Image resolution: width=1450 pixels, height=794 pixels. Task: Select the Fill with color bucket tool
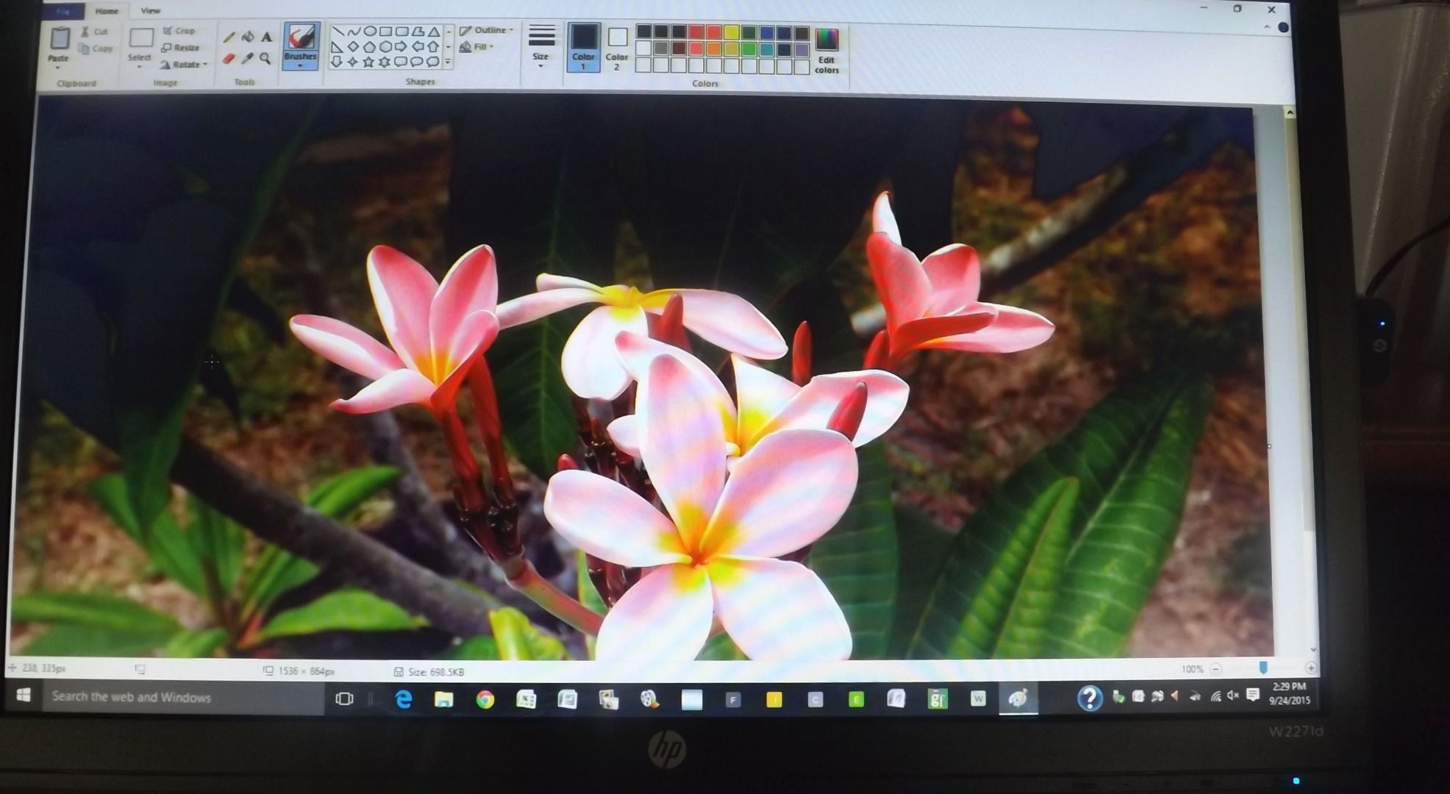tap(248, 37)
